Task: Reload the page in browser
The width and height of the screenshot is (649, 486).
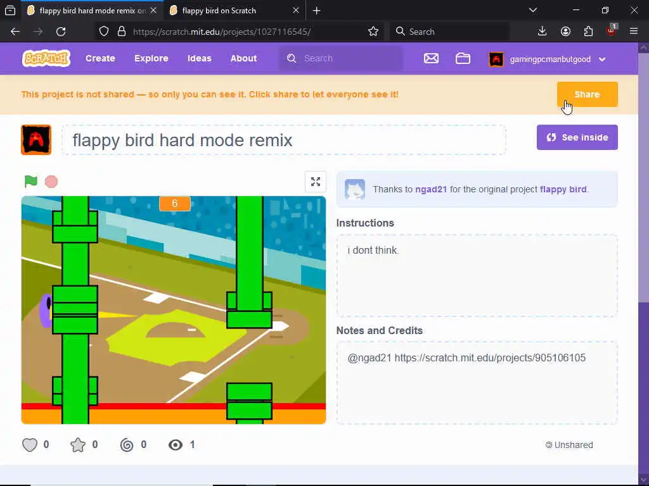Action: 61,32
